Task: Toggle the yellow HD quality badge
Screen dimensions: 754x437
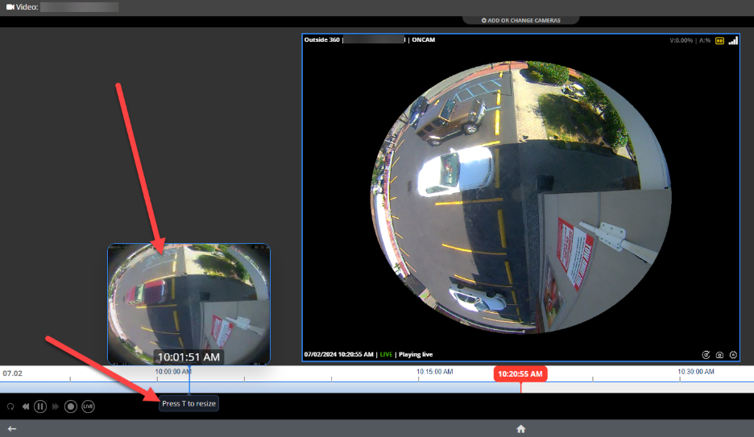Action: click(x=719, y=40)
